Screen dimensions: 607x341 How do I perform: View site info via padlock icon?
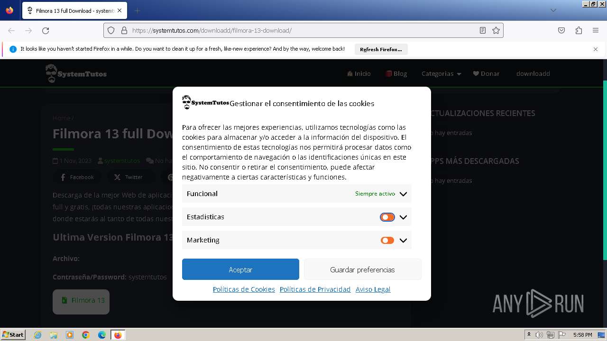124,30
